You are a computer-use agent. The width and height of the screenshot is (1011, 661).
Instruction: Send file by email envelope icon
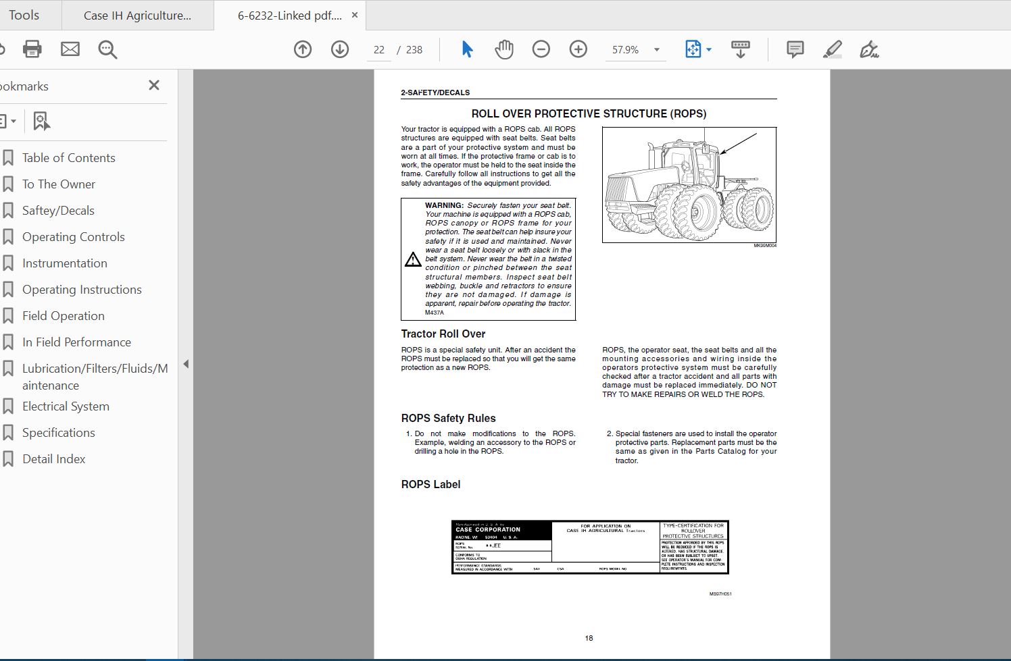(70, 49)
